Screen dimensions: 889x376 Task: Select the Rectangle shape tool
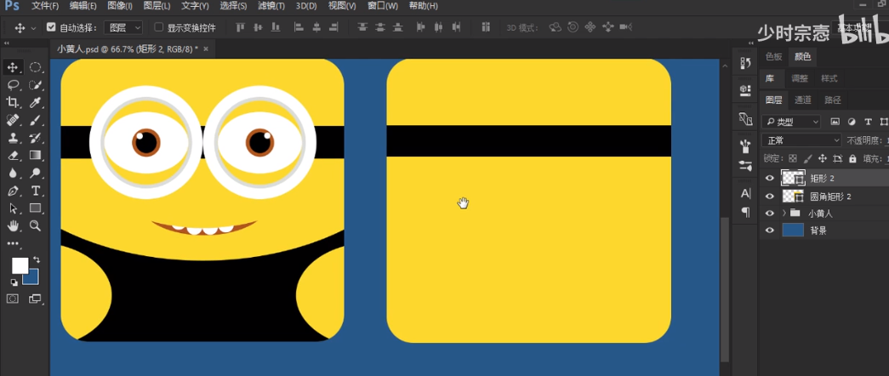click(35, 208)
